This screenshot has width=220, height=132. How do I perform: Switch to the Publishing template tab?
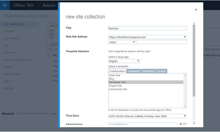[148, 71]
